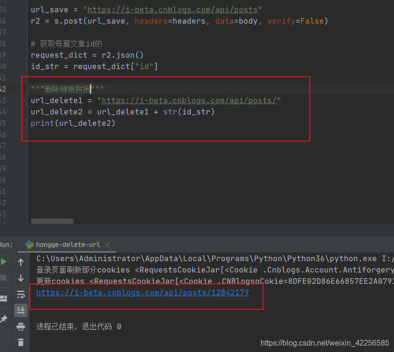Click the Run: panel label
Screen dimensions: 394x352
tap(6, 245)
